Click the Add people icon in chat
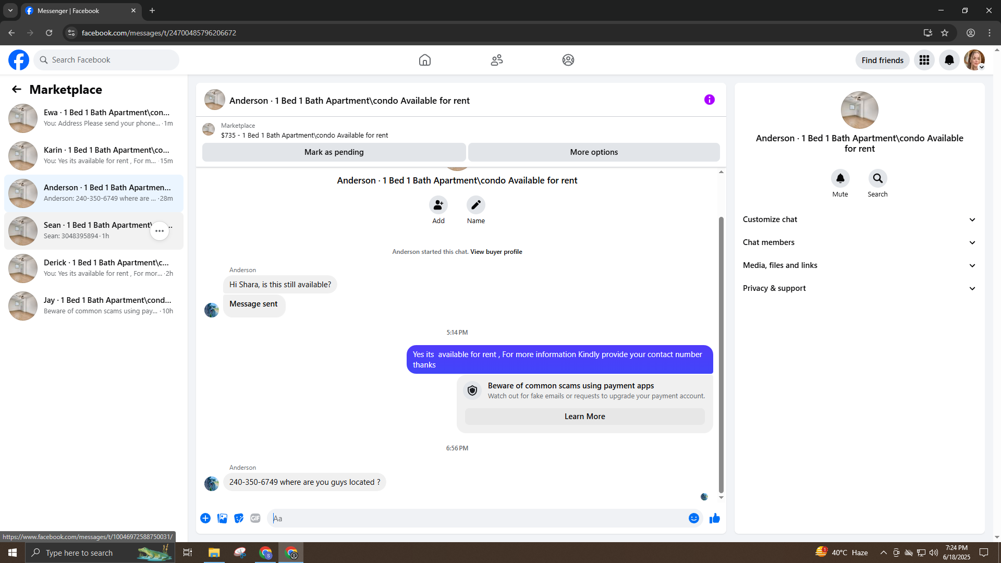Viewport: 1001px width, 563px height. pyautogui.click(x=438, y=205)
